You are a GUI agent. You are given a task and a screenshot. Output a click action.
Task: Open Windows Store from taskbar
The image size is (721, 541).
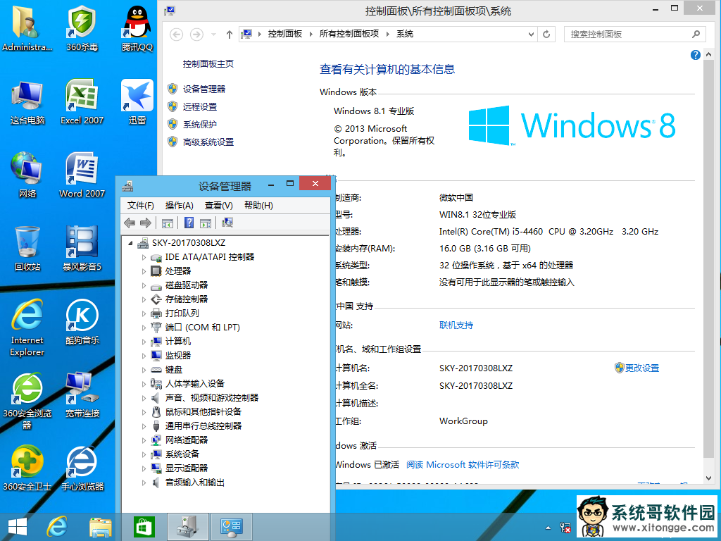click(x=144, y=527)
